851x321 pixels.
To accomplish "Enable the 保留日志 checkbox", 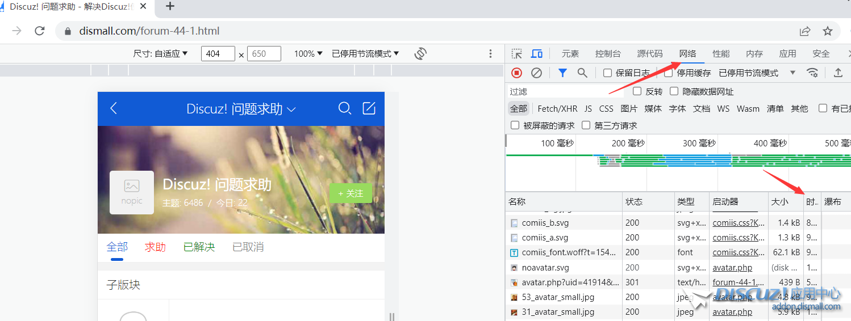I will pos(607,73).
